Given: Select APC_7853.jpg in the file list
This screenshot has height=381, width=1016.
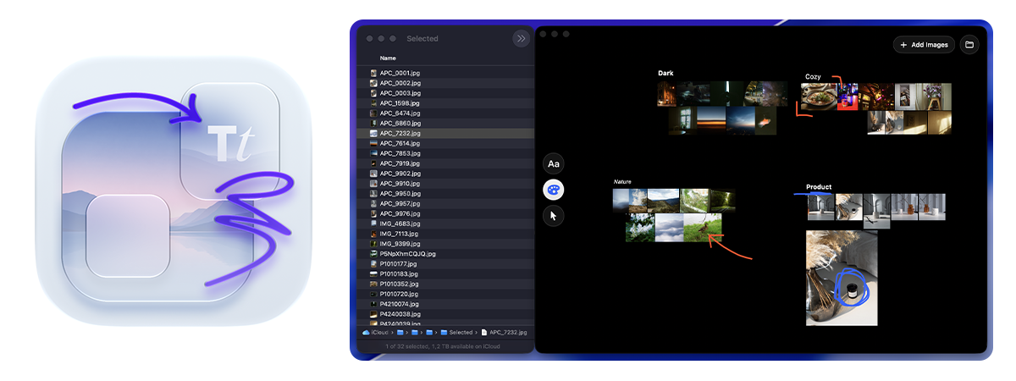Looking at the screenshot, I should pos(445,153).
